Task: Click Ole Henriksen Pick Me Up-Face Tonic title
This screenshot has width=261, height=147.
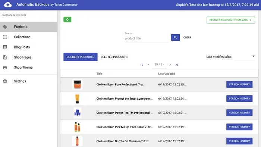Action: (x=125, y=127)
